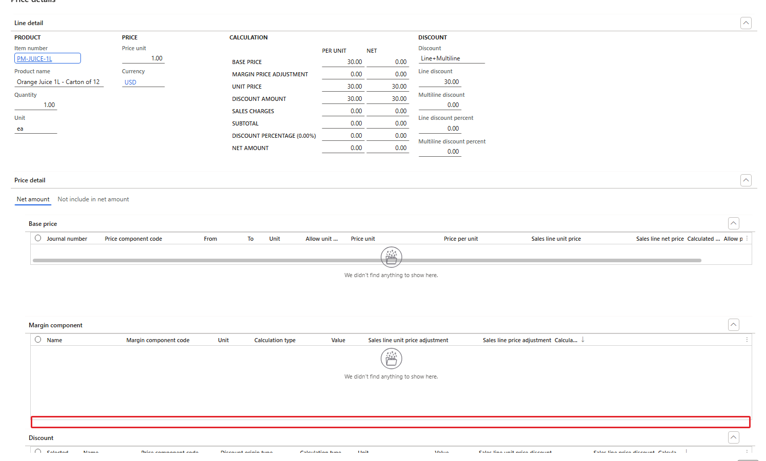This screenshot has height=461, width=766.
Task: Click the Multiline discount field
Action: 440,105
